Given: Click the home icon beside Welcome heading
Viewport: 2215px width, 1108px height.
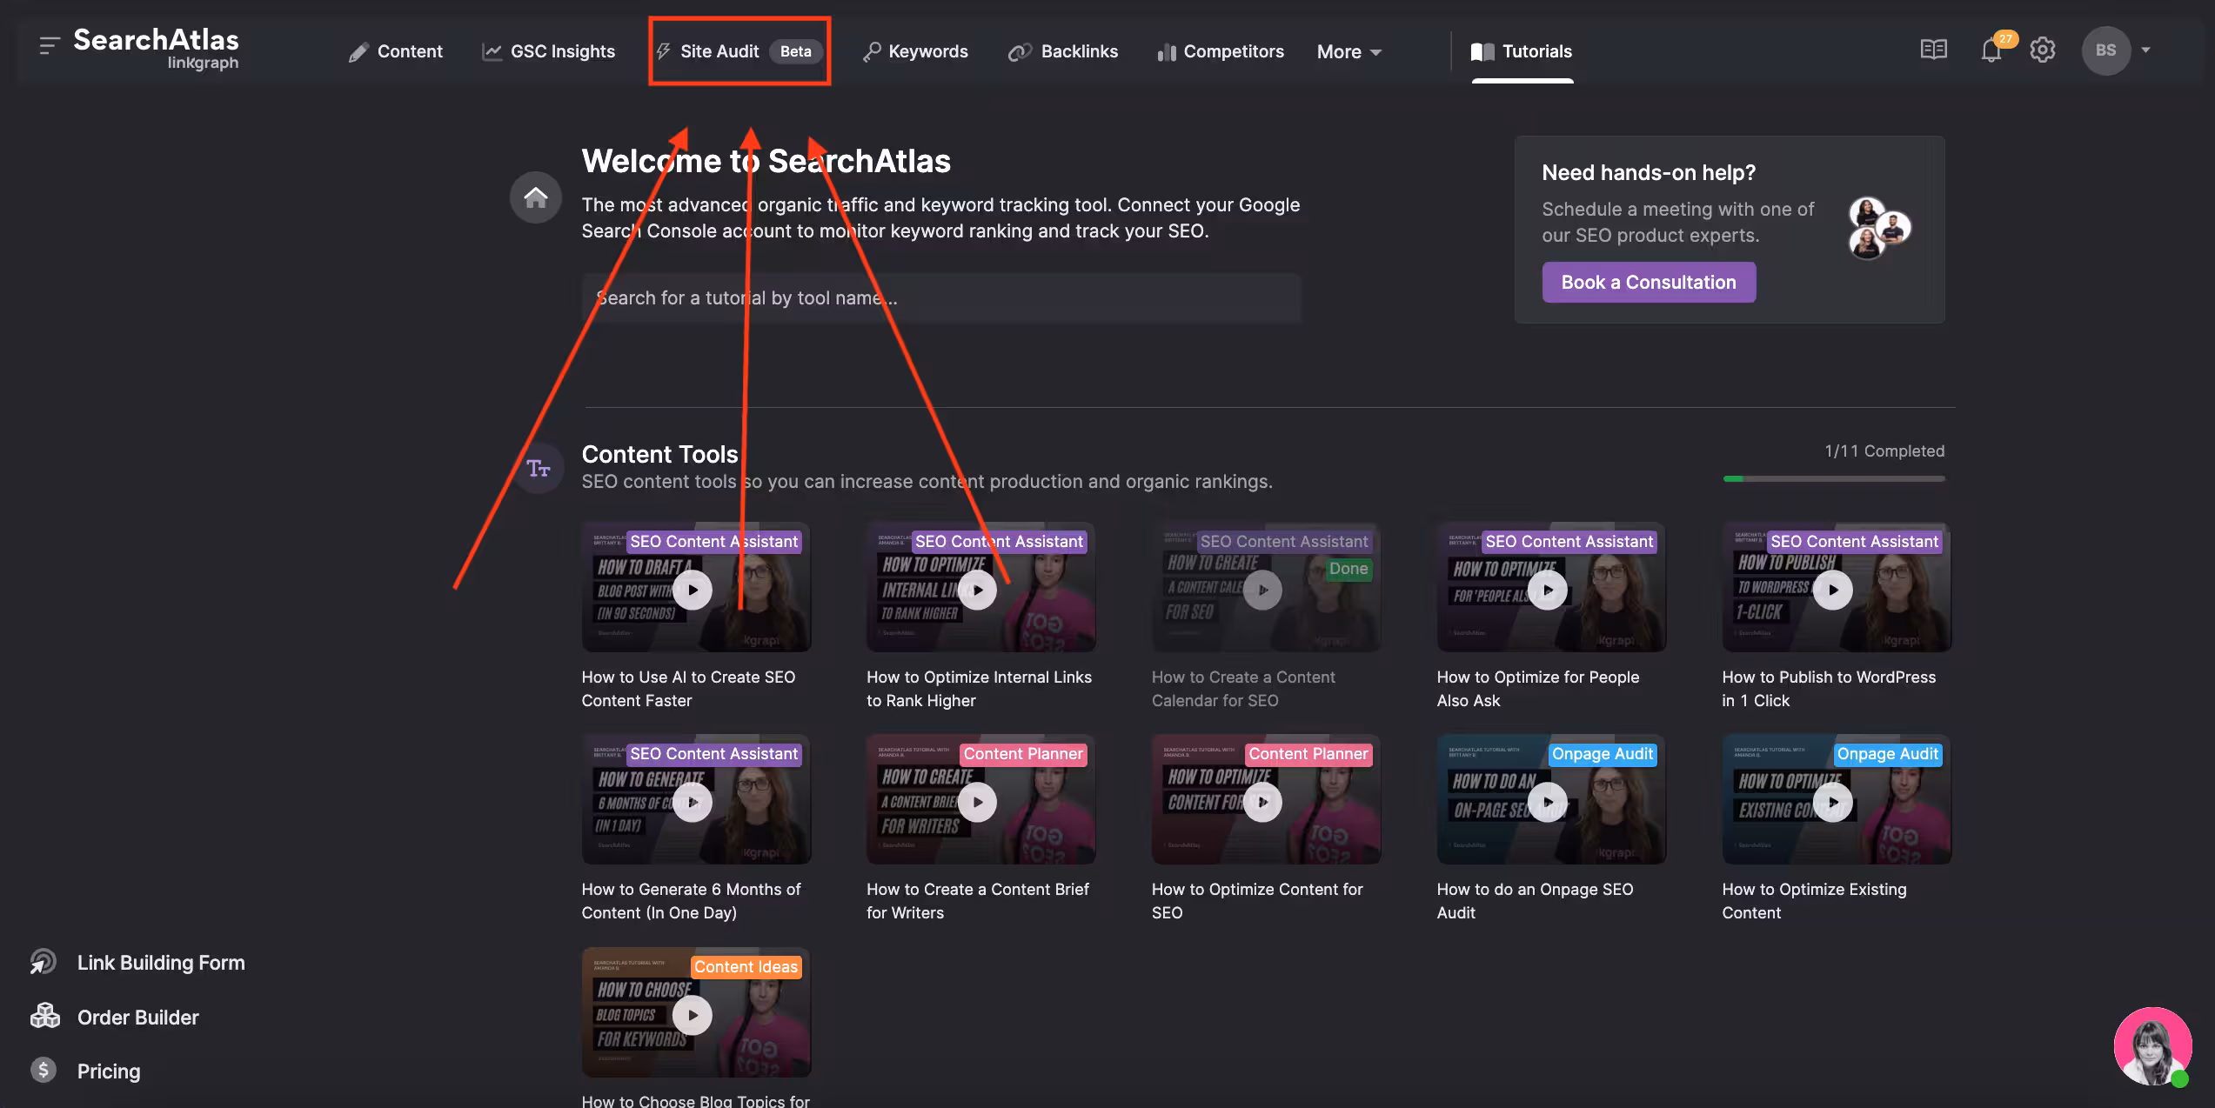Looking at the screenshot, I should 536,197.
